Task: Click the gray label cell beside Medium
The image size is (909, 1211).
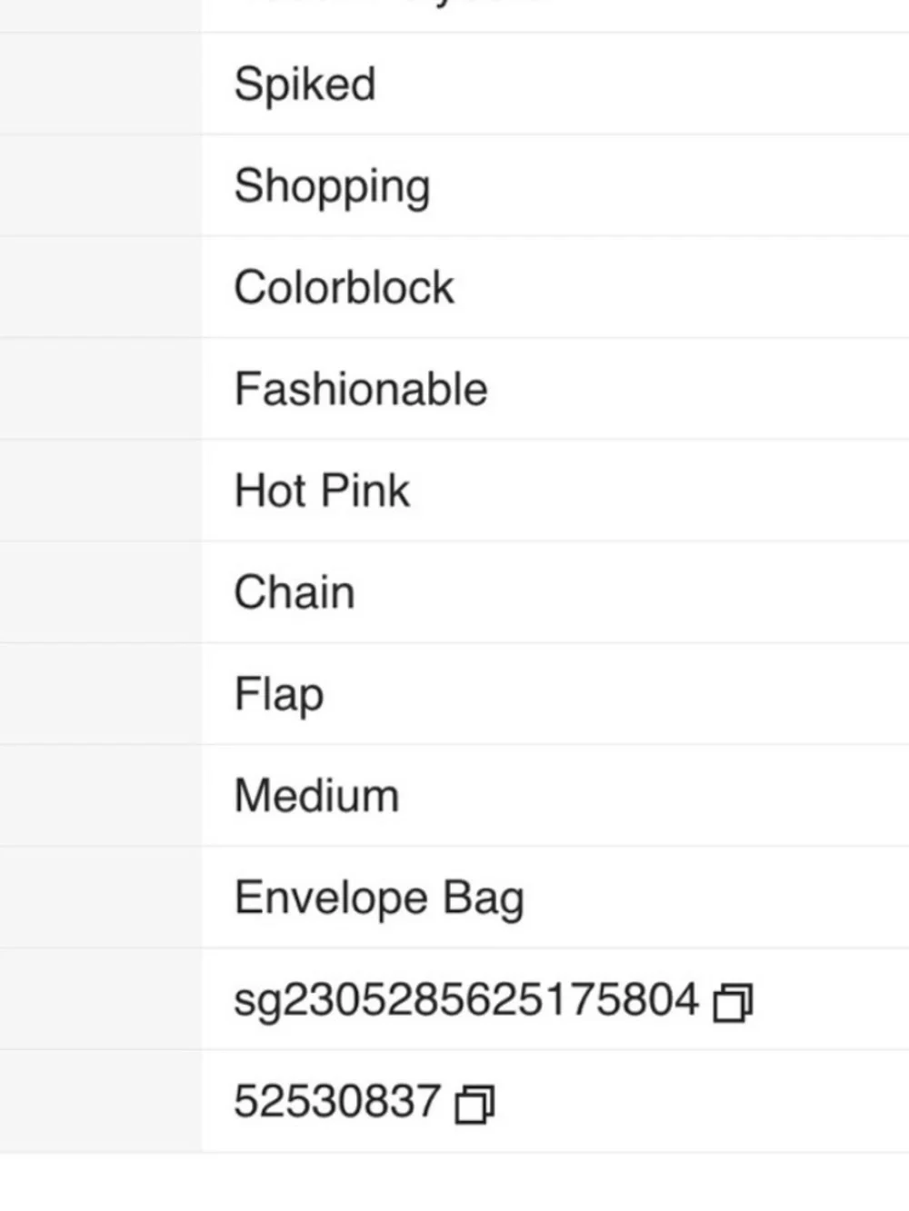Action: 100,796
